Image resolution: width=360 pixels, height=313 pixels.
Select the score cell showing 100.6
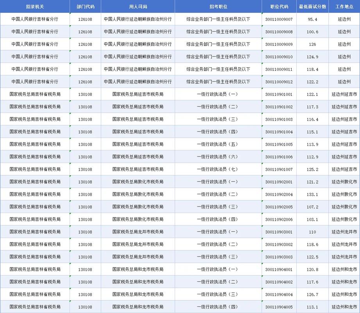(312, 32)
